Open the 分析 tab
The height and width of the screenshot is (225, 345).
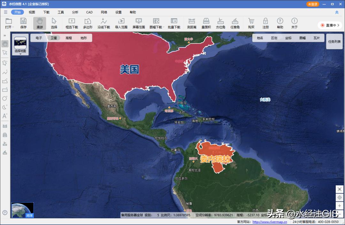(x=75, y=12)
